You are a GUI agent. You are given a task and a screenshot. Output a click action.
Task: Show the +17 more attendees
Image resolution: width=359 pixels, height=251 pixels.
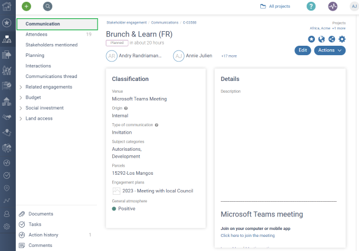point(229,56)
